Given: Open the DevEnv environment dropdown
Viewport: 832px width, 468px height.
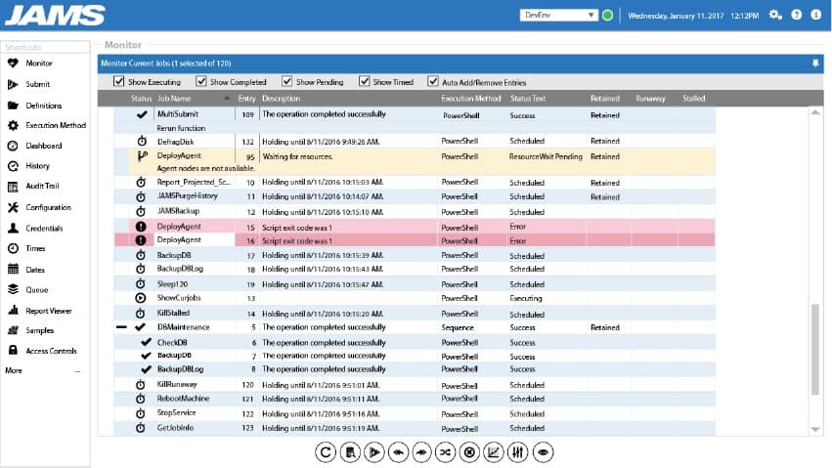Looking at the screenshot, I should (558, 15).
